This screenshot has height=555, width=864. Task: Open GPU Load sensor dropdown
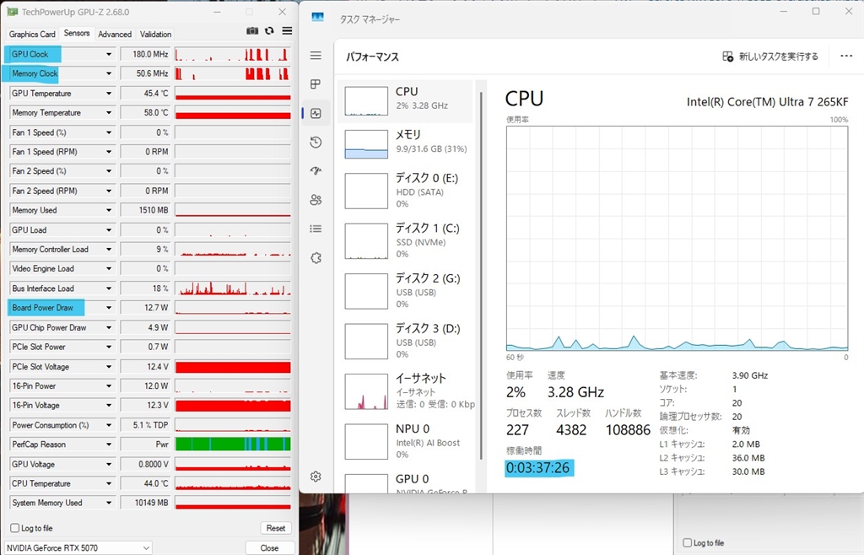(109, 229)
